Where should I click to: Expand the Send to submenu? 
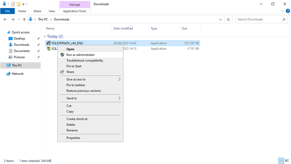click(90, 98)
